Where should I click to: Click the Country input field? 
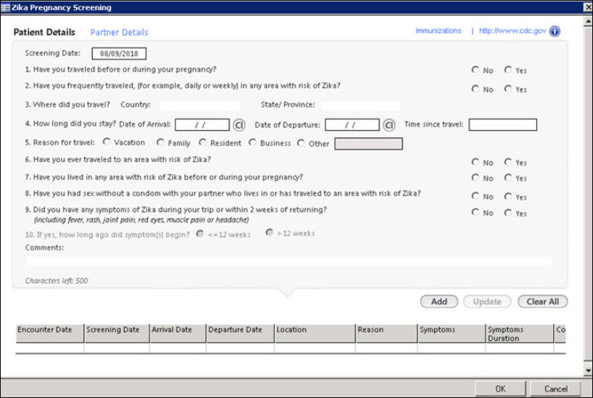[199, 106]
